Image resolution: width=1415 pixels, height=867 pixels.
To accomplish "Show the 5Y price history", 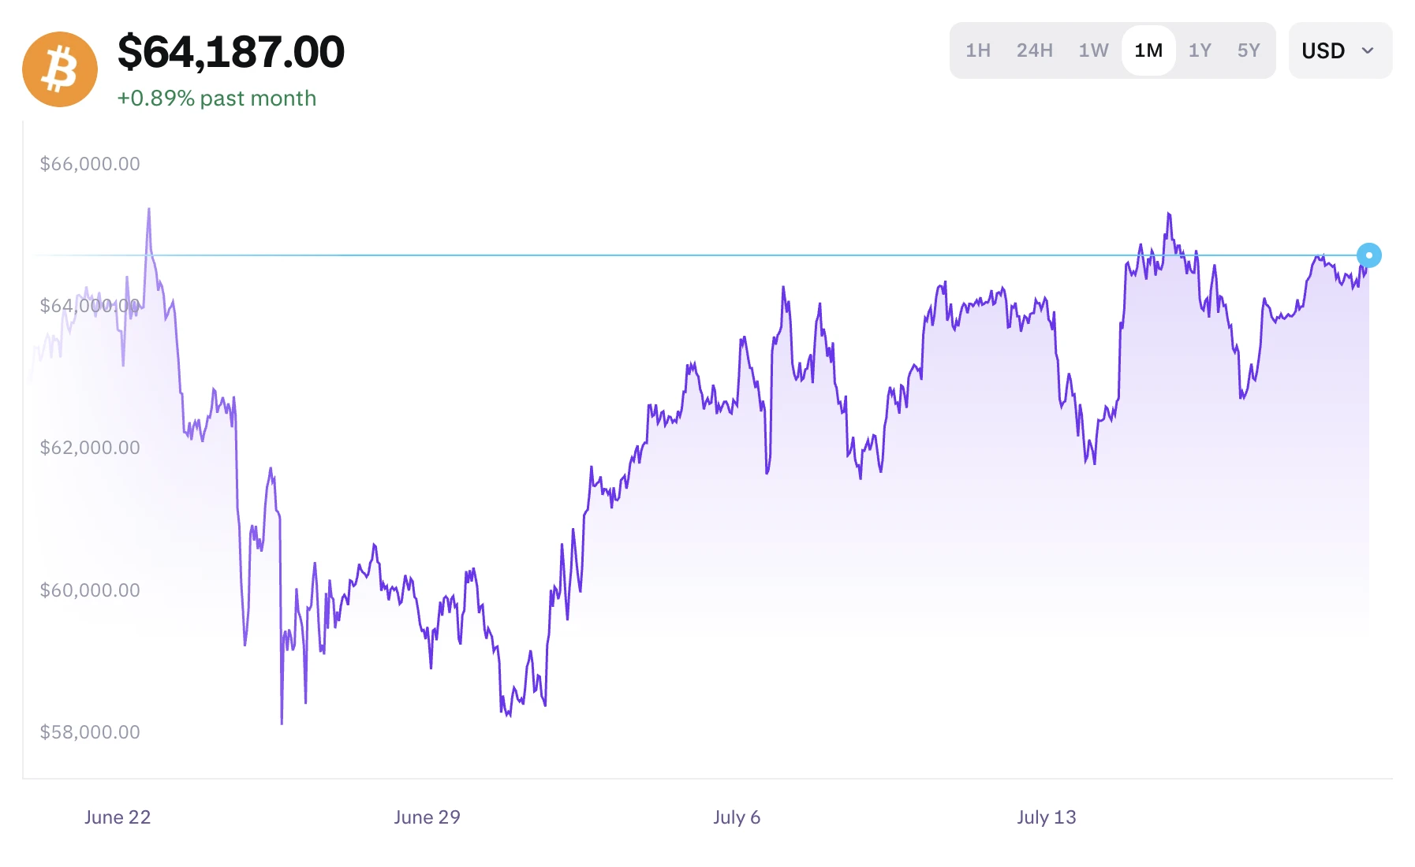I will tap(1249, 50).
